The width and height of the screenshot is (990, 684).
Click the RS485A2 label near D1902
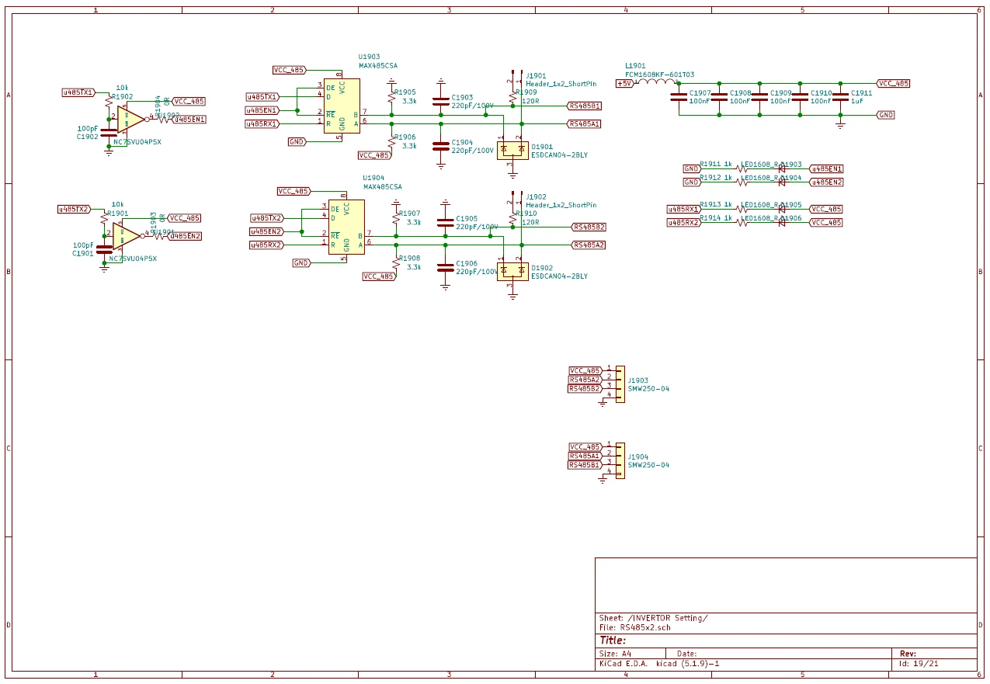(588, 245)
